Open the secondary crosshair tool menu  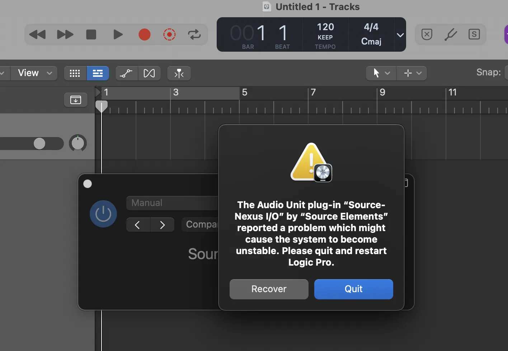(x=412, y=73)
